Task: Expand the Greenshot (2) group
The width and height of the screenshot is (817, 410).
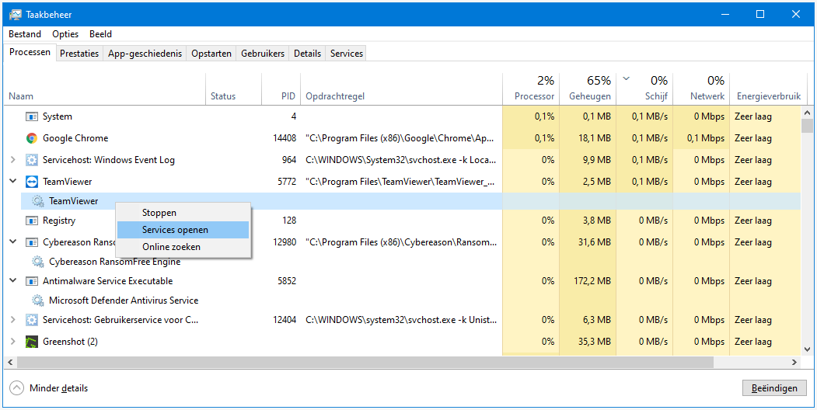Action: pyautogui.click(x=13, y=342)
